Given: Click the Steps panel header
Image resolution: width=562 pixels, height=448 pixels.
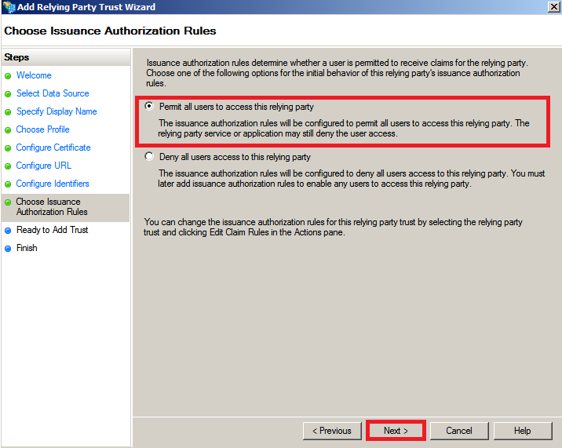Looking at the screenshot, I should click(x=66, y=57).
